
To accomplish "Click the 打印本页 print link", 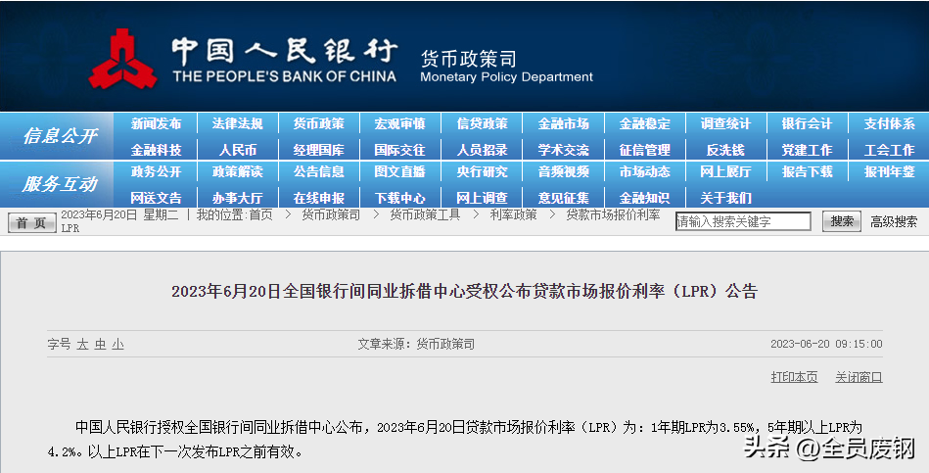I will 794,377.
